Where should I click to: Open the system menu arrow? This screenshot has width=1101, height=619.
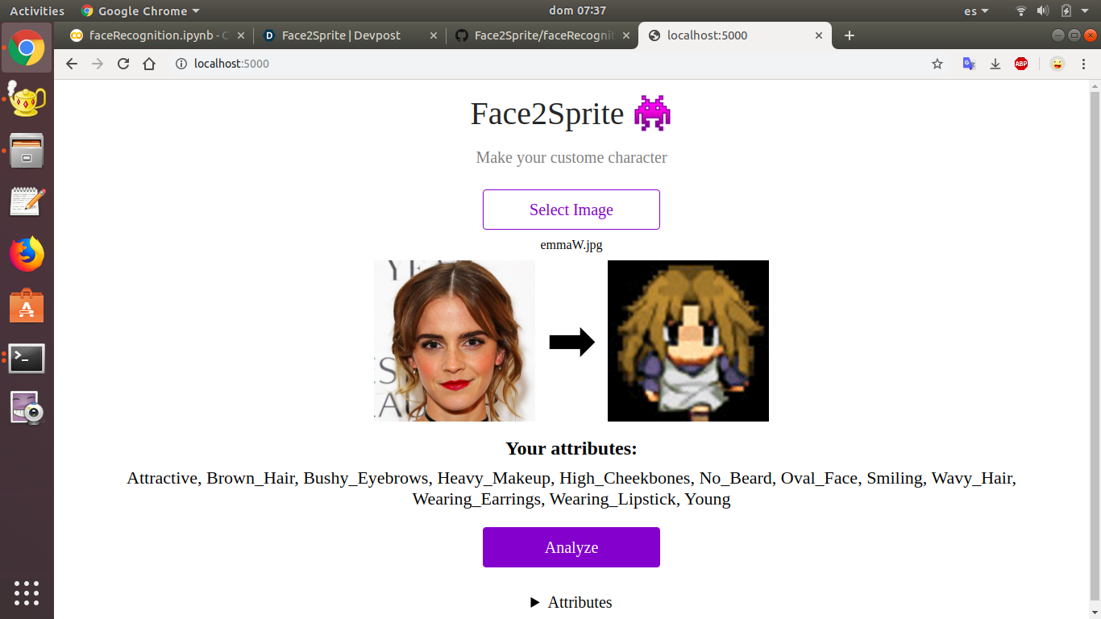click(x=1086, y=10)
